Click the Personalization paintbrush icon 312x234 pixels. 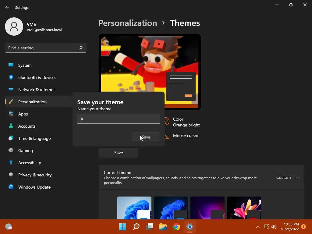[x=11, y=102]
